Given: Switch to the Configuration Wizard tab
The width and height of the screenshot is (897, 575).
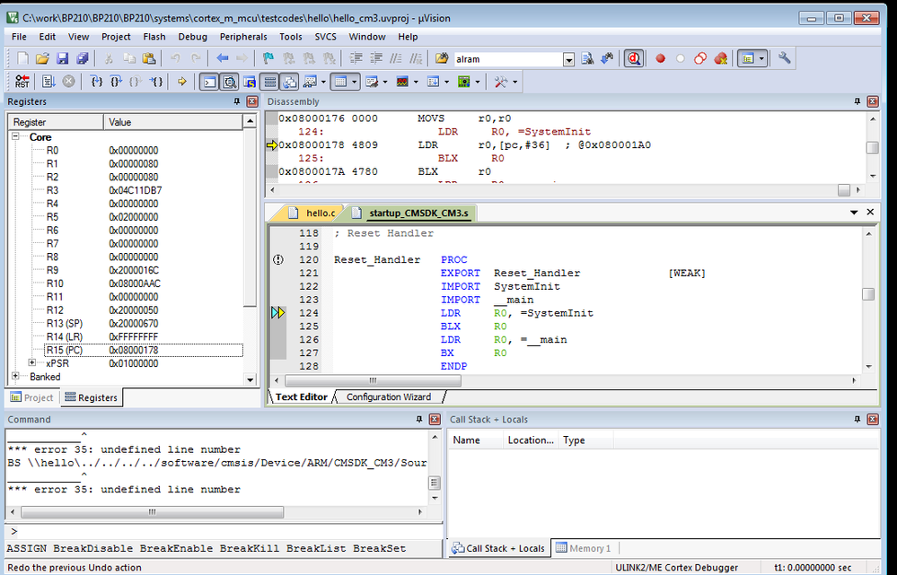Looking at the screenshot, I should coord(389,396).
